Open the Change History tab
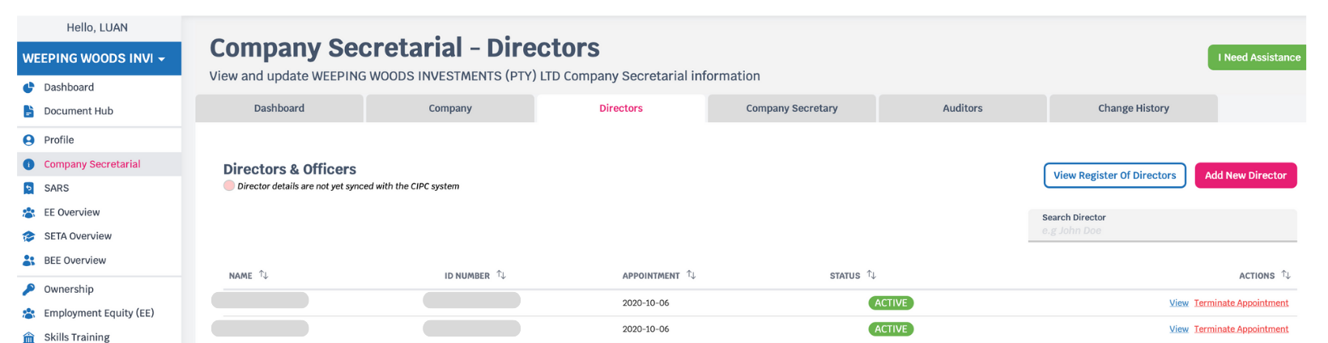The width and height of the screenshot is (1328, 343). pos(1134,108)
